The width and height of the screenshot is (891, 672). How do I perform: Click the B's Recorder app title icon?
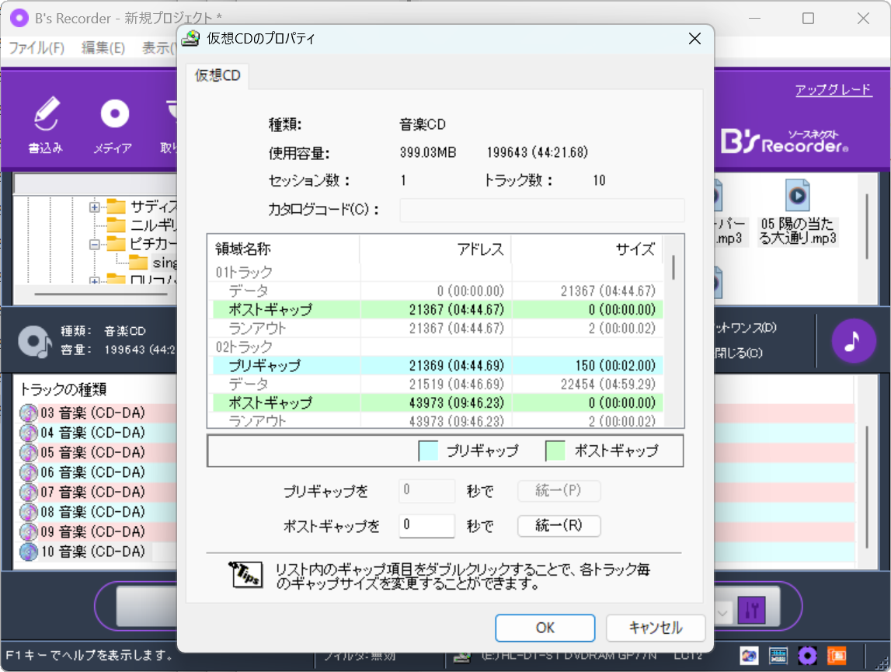(19, 18)
